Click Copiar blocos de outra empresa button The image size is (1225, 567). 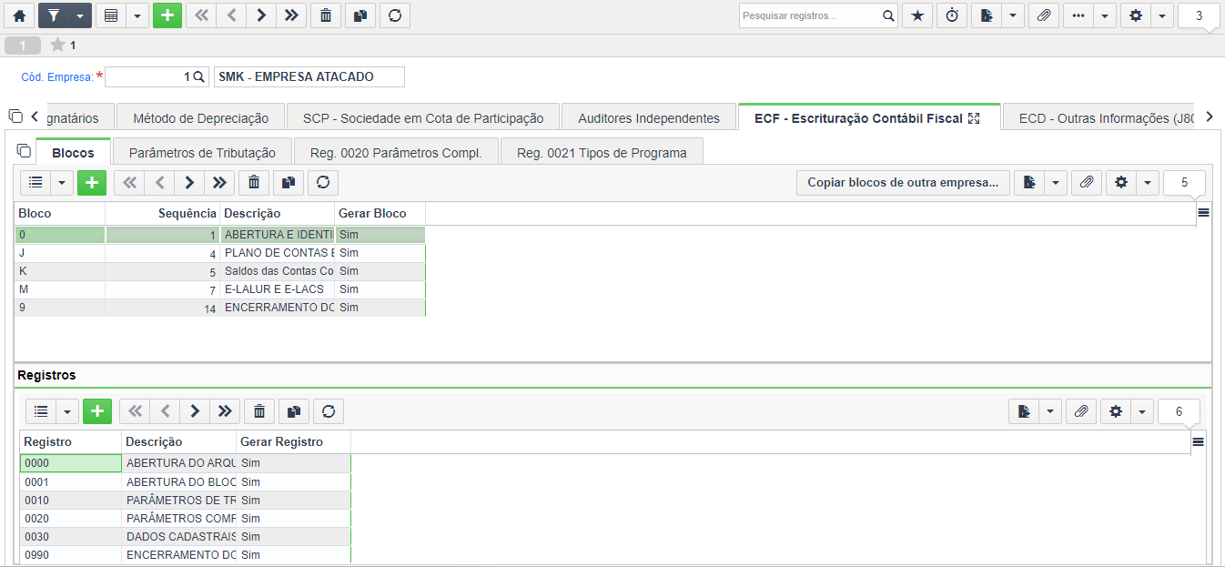pos(903,182)
